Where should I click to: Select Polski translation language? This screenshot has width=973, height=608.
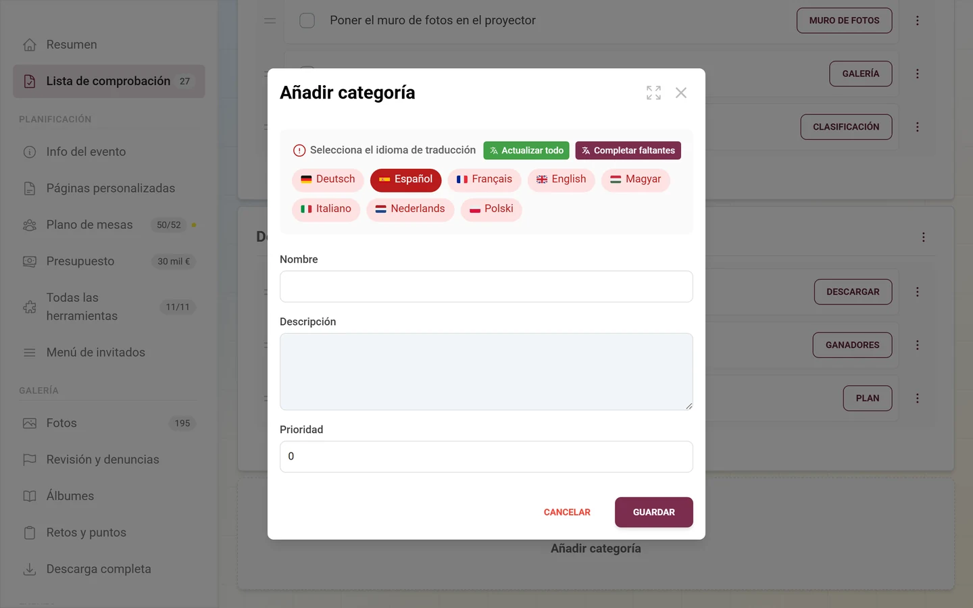[x=491, y=209]
